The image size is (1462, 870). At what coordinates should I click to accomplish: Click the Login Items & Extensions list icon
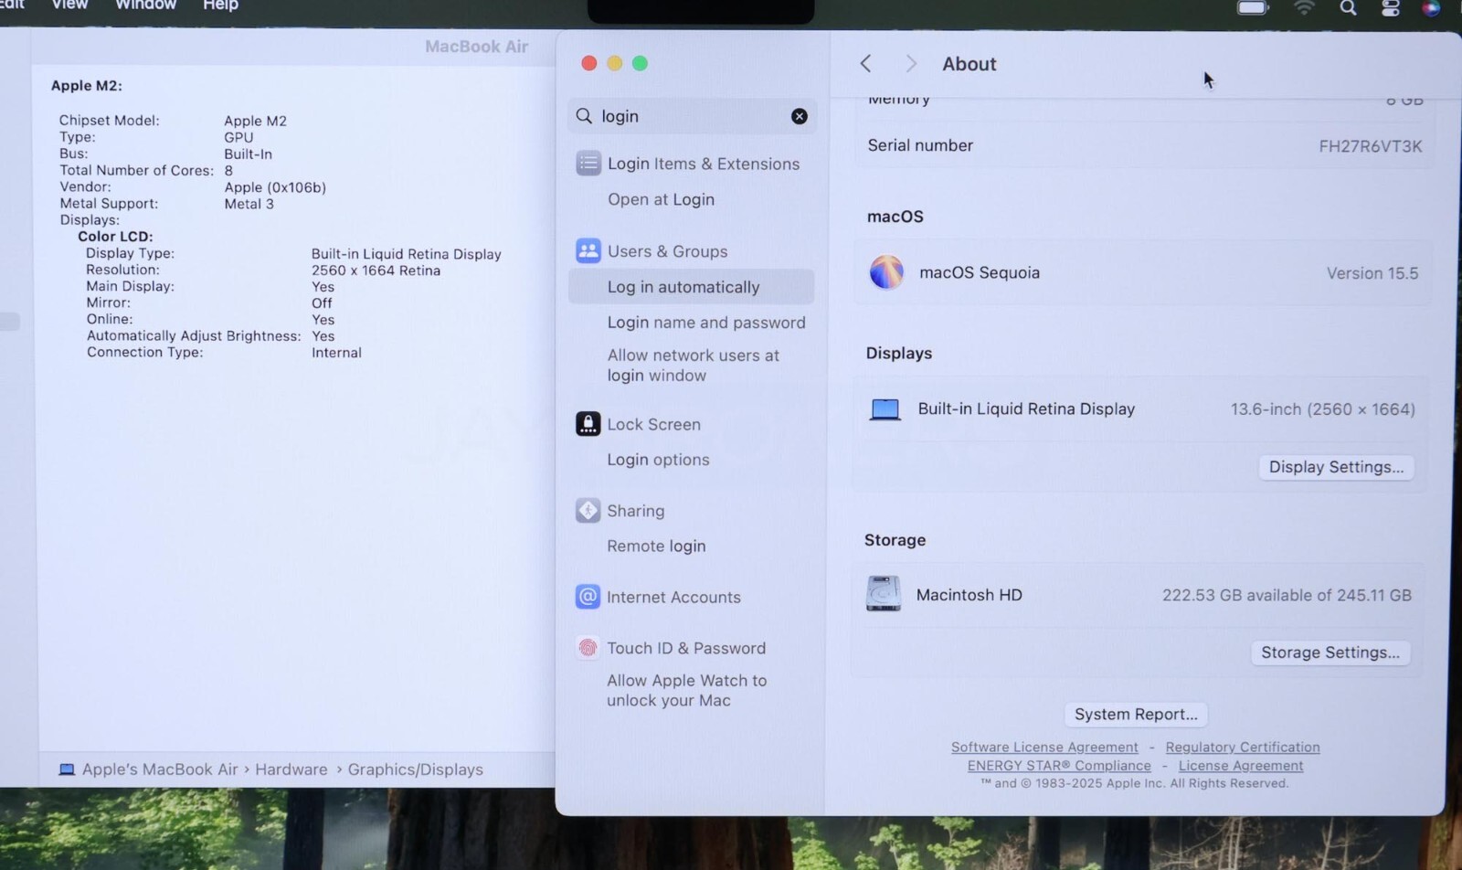pos(588,164)
